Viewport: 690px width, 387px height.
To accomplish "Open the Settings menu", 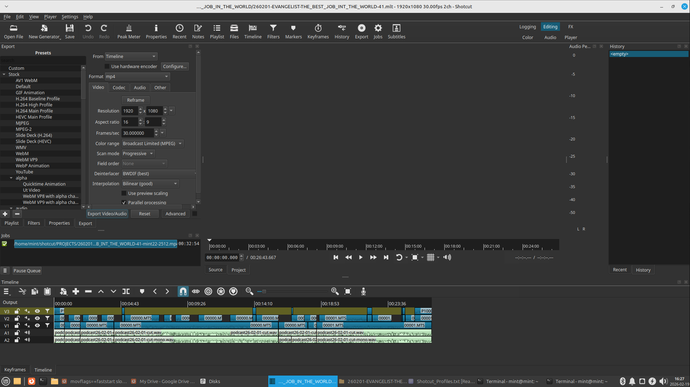I will [x=70, y=17].
